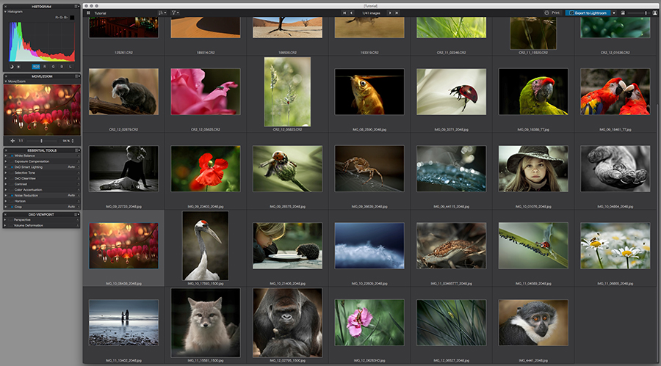Click the black color swatch in Histogram
661x366 pixels.
(72, 18)
